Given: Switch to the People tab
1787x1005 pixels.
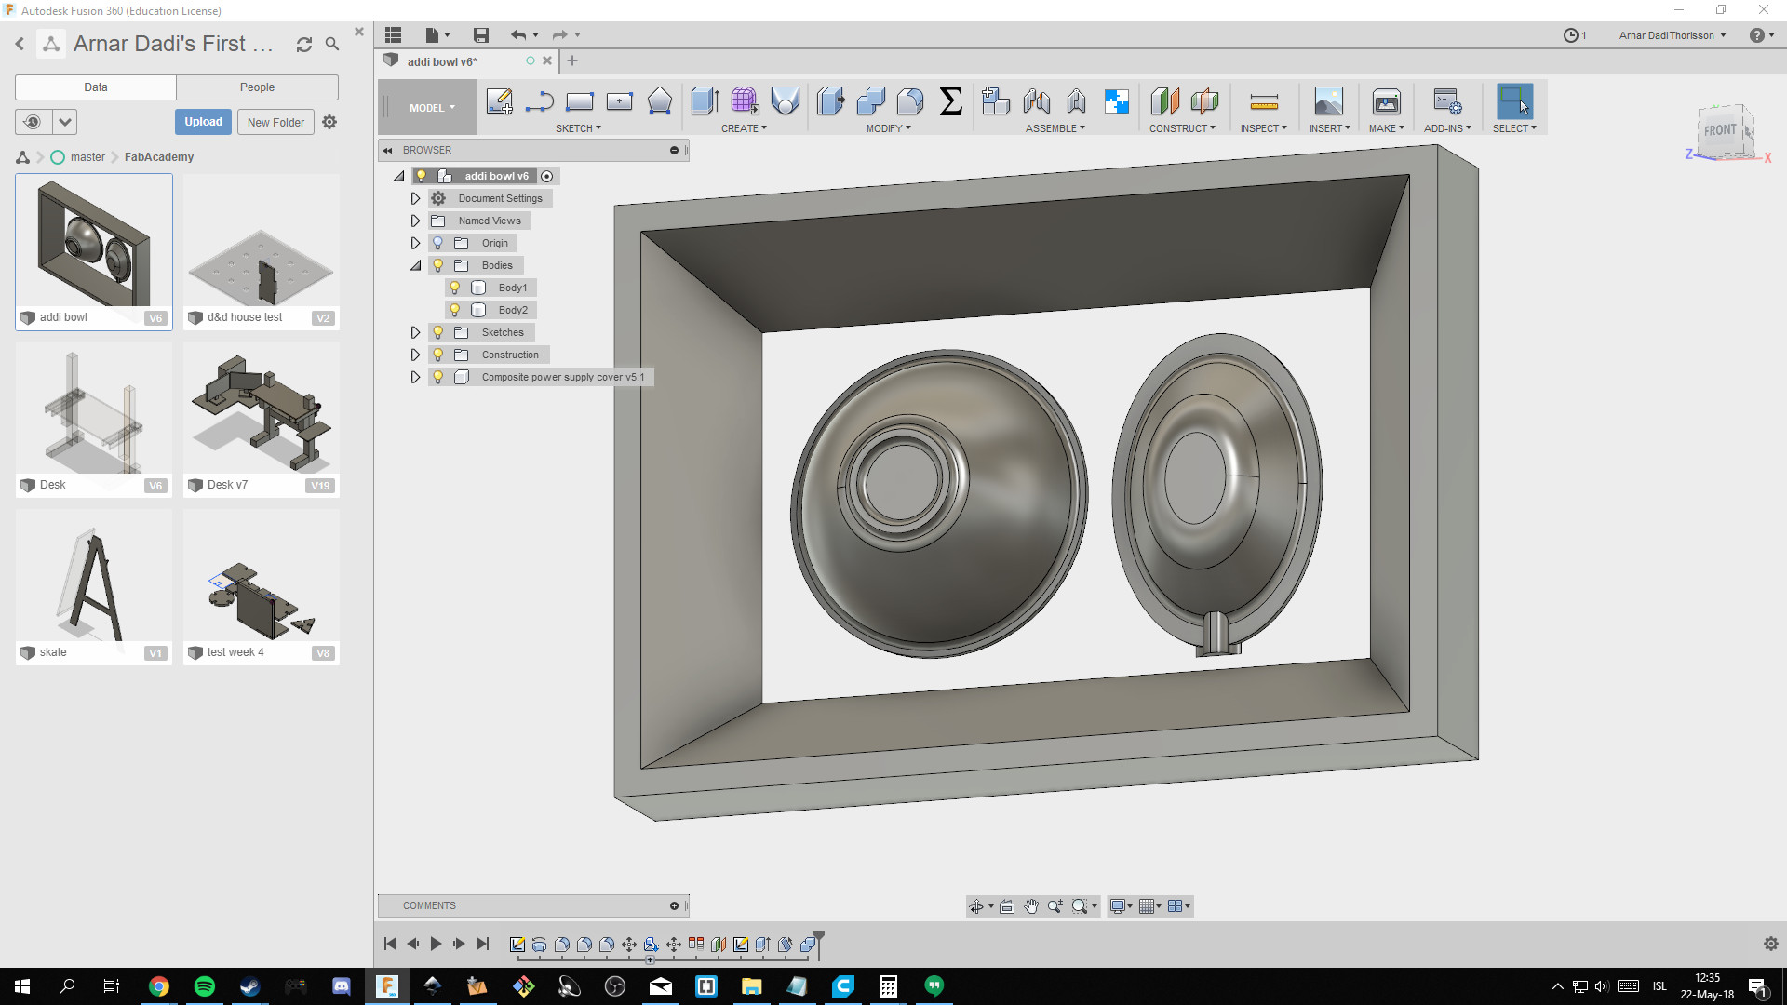Looking at the screenshot, I should click(257, 87).
